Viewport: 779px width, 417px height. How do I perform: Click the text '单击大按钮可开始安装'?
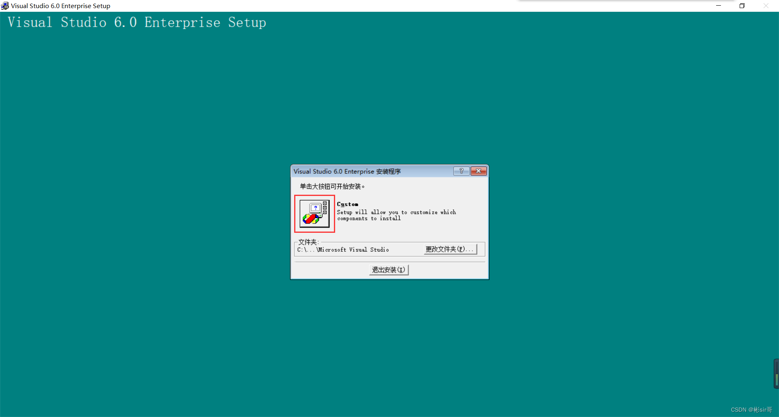332,187
